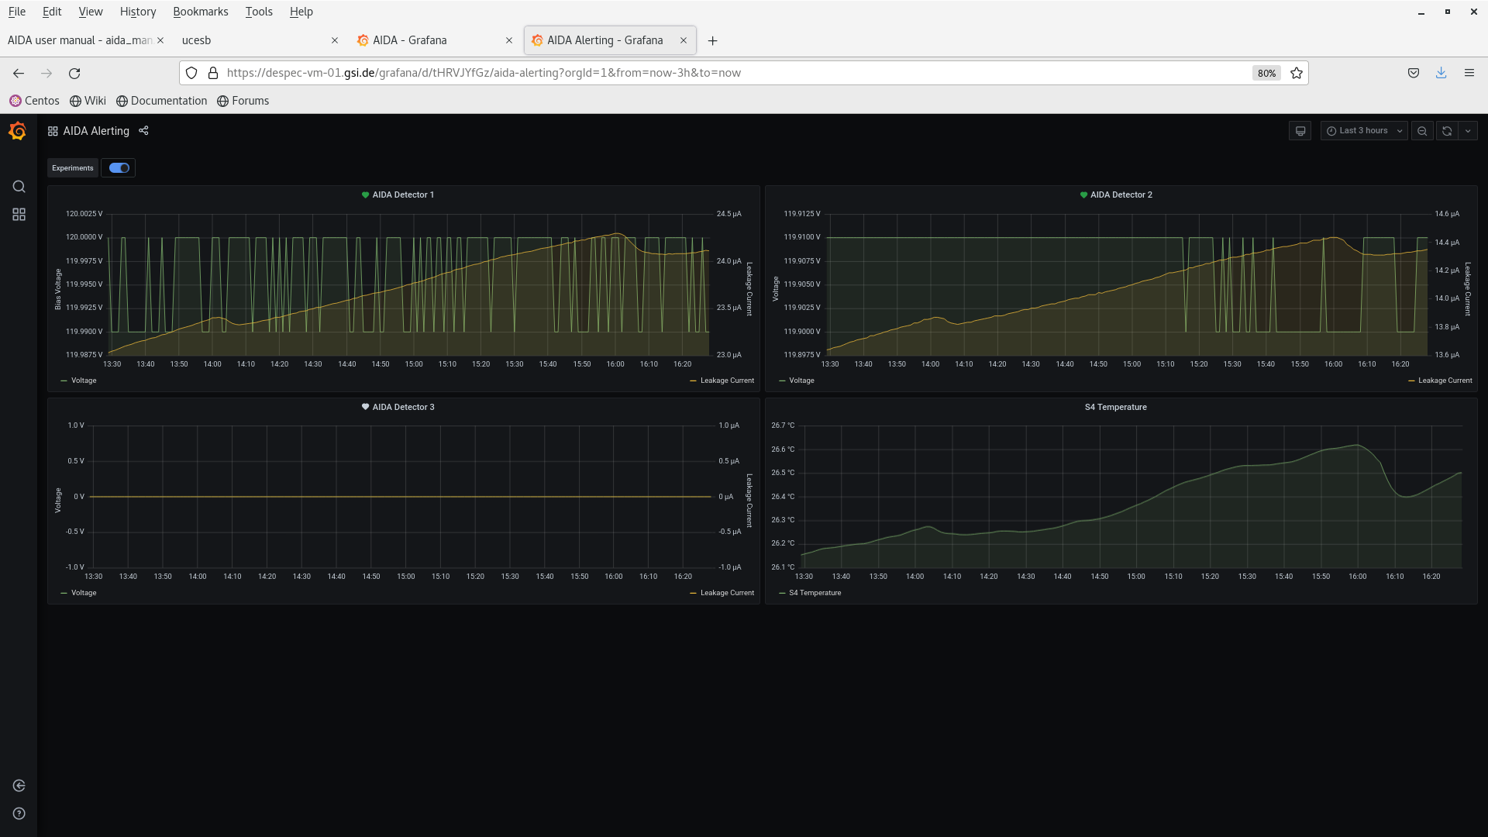This screenshot has width=1488, height=837.
Task: Open the Last 3 hours time picker
Action: coord(1364,131)
